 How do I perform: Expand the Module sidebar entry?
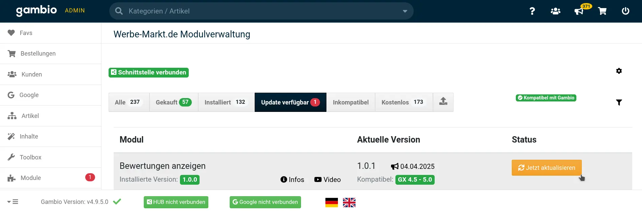[51, 178]
